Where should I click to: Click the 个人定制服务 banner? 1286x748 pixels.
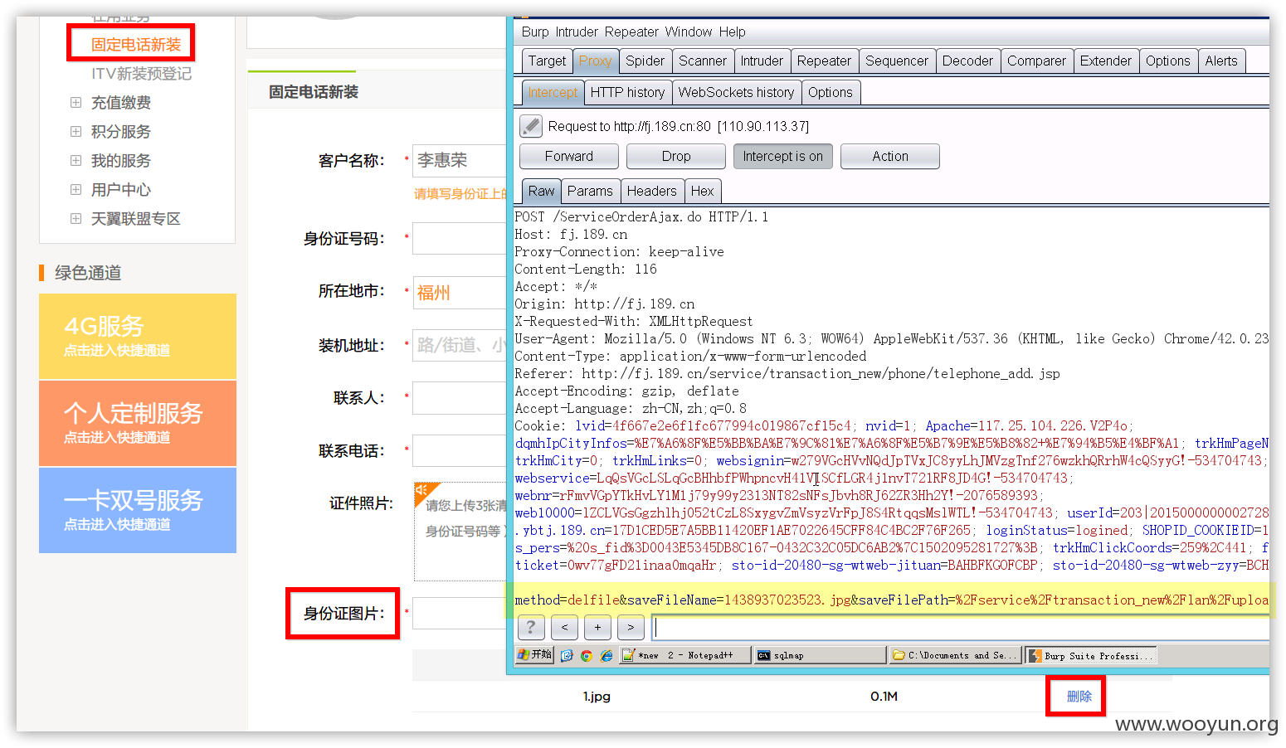[138, 423]
